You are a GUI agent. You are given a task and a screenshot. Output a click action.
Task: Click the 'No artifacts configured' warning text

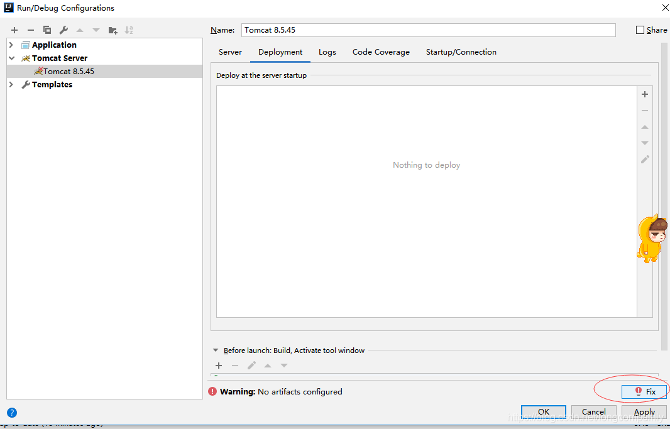pos(300,391)
